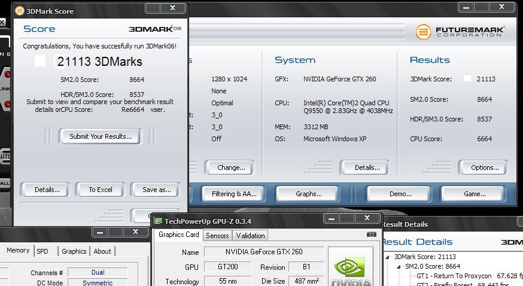The width and height of the screenshot is (523, 286).
Task: Click Results SM2.0 Score 8664 value
Action: coord(484,99)
